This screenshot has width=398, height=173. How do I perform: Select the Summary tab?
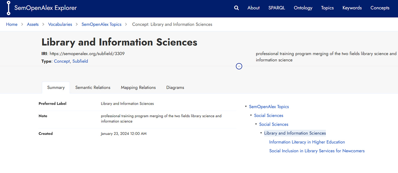(x=56, y=87)
